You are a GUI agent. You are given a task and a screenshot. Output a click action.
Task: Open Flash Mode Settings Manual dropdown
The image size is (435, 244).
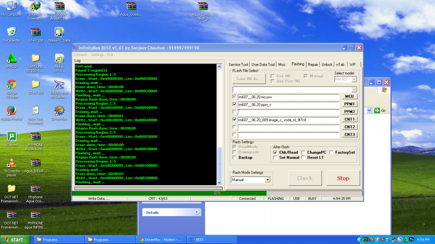[268, 179]
